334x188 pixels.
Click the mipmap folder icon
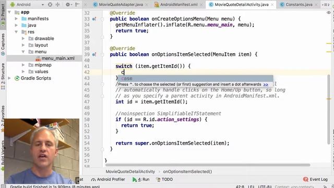click(x=31, y=65)
